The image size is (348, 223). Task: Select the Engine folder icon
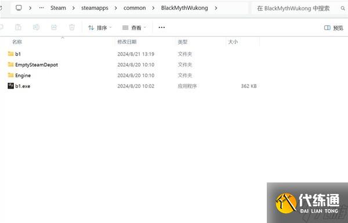pyautogui.click(x=10, y=75)
